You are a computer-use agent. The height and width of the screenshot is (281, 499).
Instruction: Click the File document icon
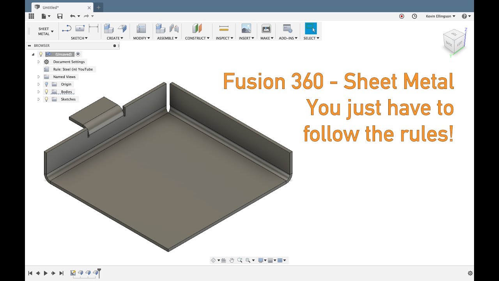44,16
